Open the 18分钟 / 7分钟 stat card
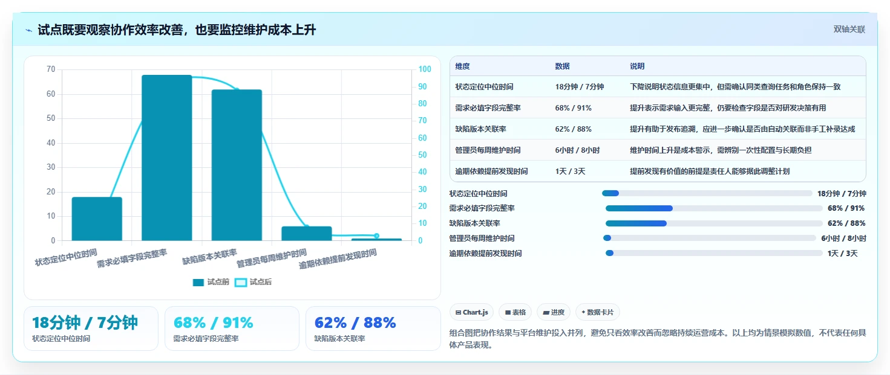Image resolution: width=890 pixels, height=375 pixels. 91,329
